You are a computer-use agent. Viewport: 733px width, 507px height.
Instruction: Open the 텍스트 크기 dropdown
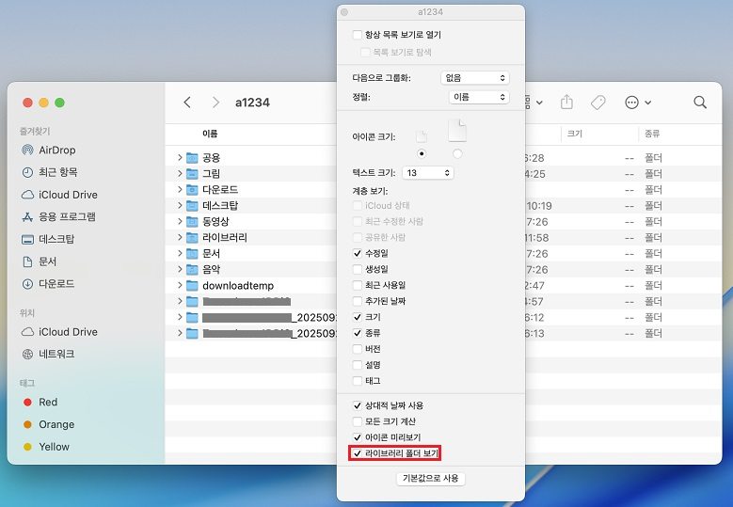428,173
